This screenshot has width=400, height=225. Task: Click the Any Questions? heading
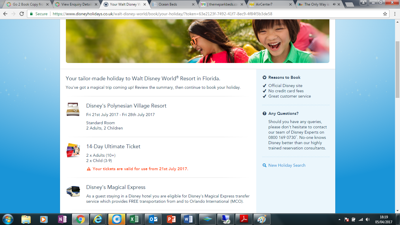click(x=283, y=114)
